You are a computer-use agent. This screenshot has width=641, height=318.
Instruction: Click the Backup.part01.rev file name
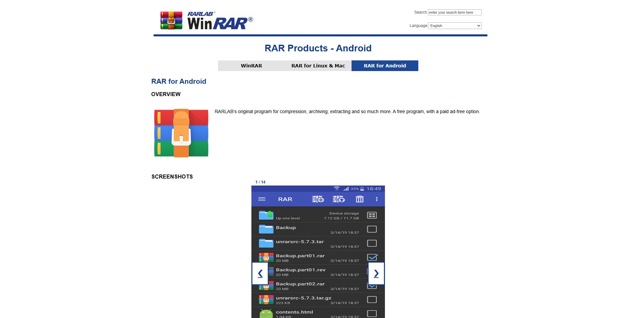coord(300,270)
